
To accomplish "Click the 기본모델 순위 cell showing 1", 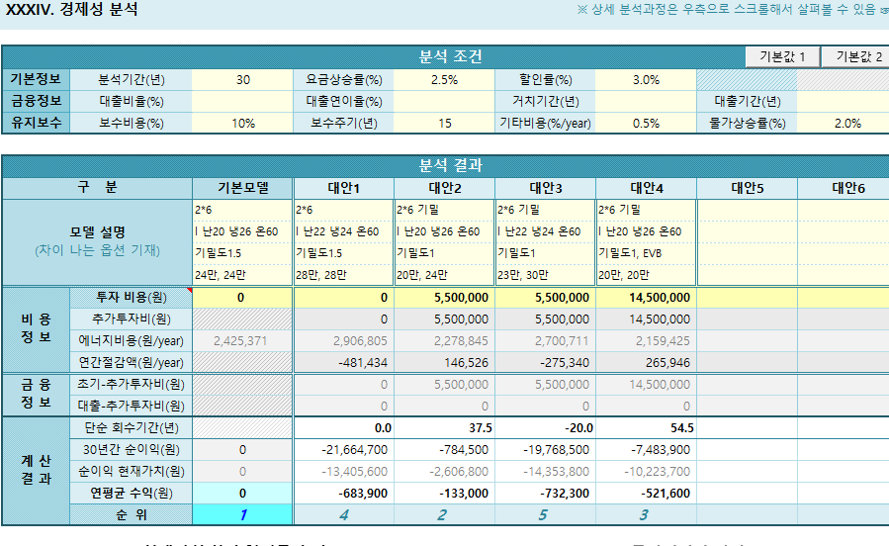I will [x=242, y=514].
